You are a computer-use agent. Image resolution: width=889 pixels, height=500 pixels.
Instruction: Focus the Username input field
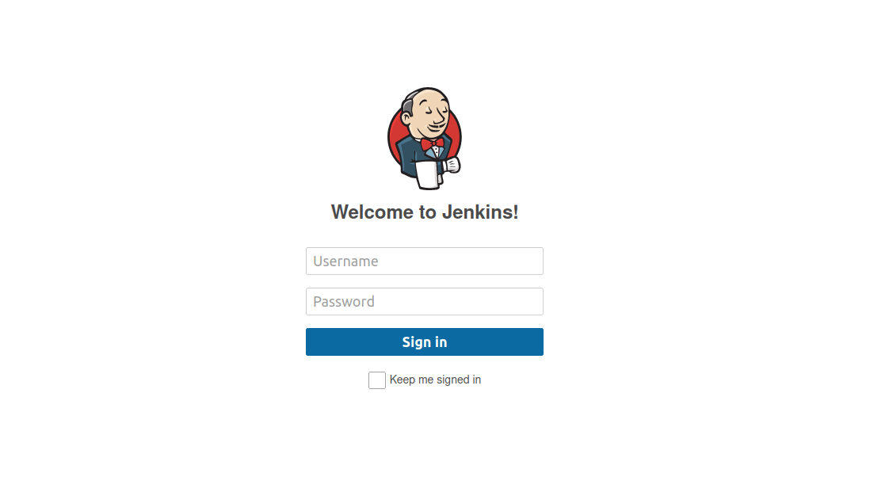coord(425,261)
